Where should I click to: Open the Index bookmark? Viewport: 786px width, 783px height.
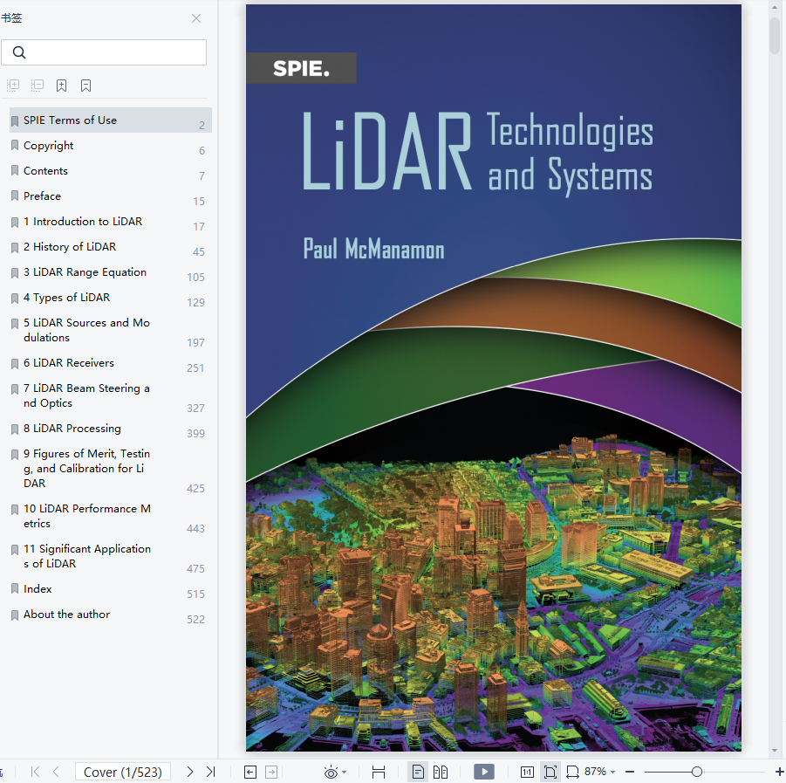[x=111, y=589]
